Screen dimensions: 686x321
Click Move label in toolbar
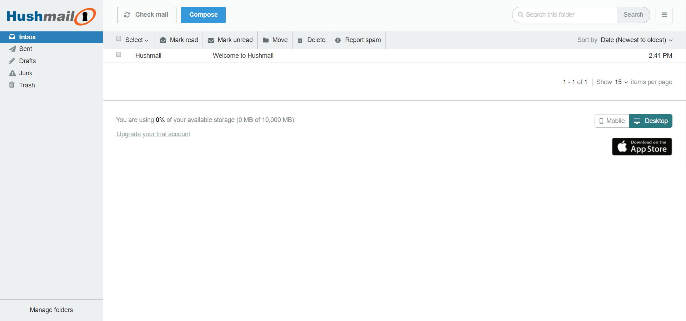(x=280, y=40)
